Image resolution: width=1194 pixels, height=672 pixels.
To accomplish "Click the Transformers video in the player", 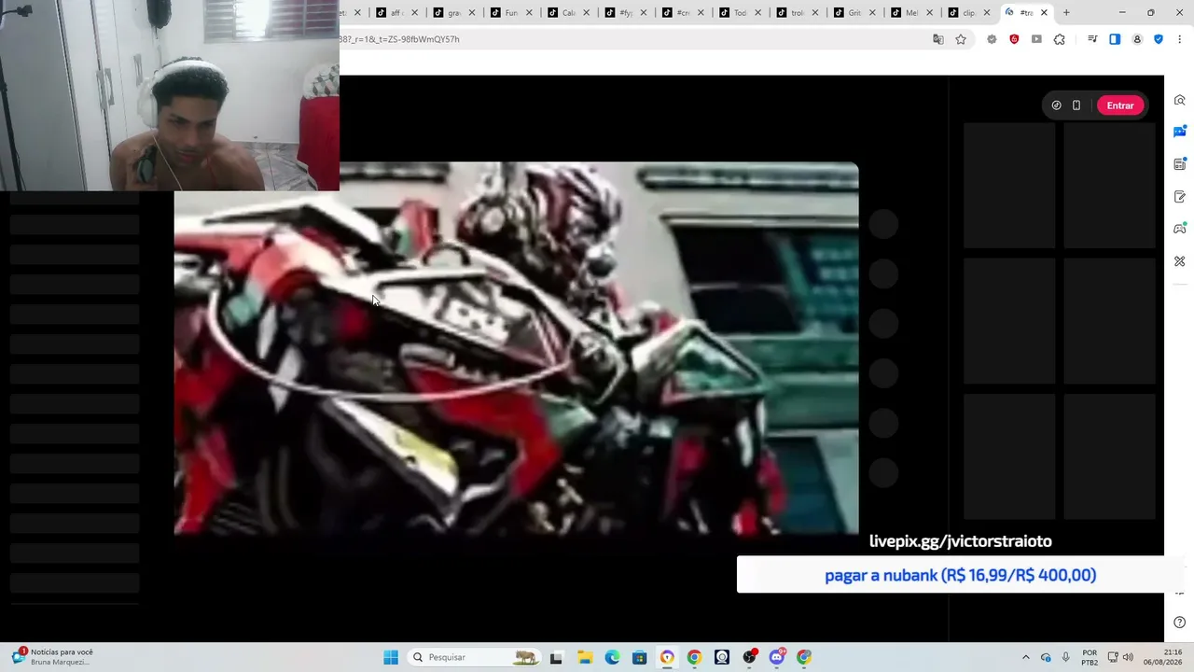I will coord(516,348).
